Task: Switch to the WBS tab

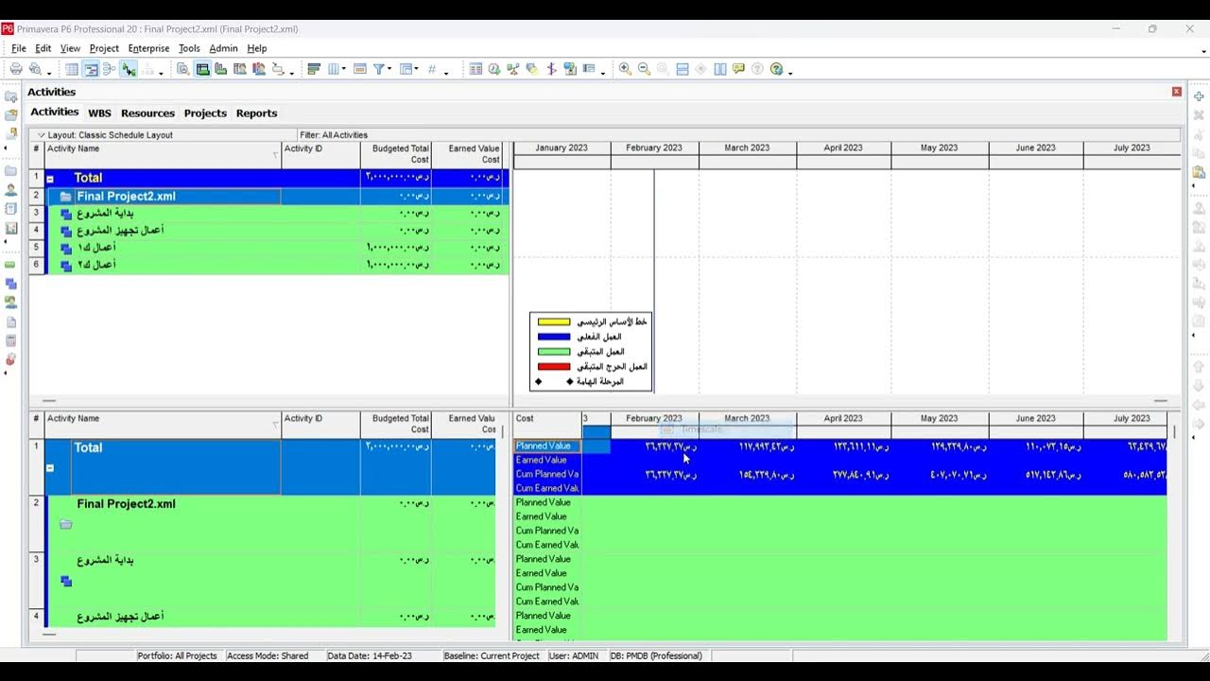Action: (x=99, y=113)
